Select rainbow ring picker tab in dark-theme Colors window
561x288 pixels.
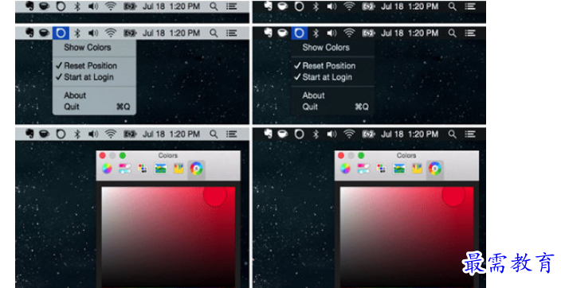coord(434,169)
